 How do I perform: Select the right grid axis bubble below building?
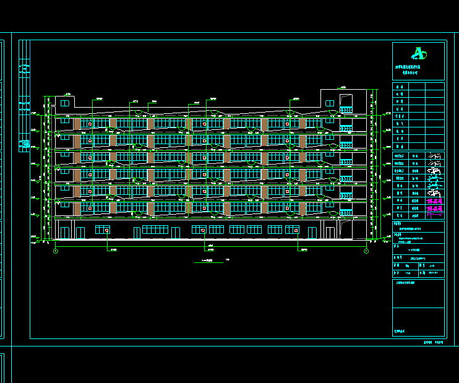[x=367, y=251]
